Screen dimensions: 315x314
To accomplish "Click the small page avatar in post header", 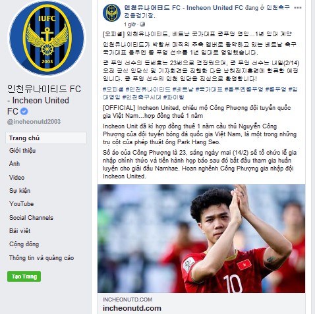I will (x=112, y=13).
